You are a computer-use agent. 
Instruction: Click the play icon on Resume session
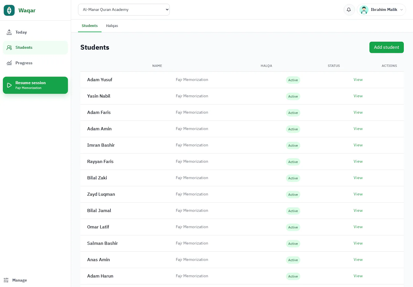click(x=9, y=85)
